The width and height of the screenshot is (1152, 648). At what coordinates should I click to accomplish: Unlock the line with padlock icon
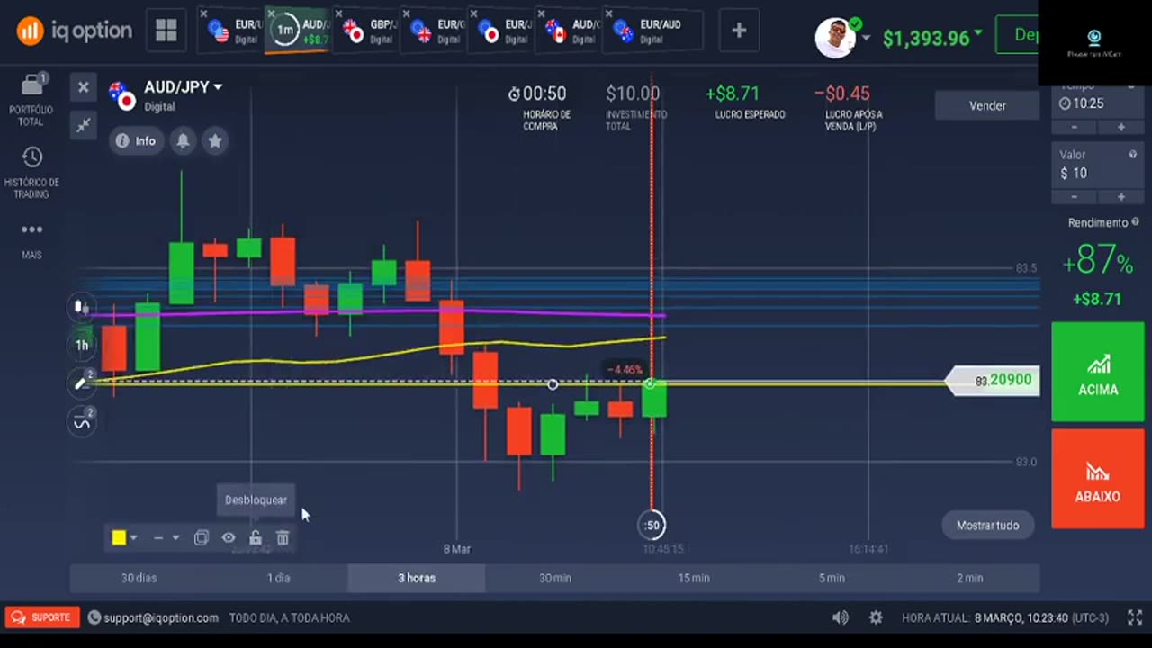pyautogui.click(x=256, y=538)
